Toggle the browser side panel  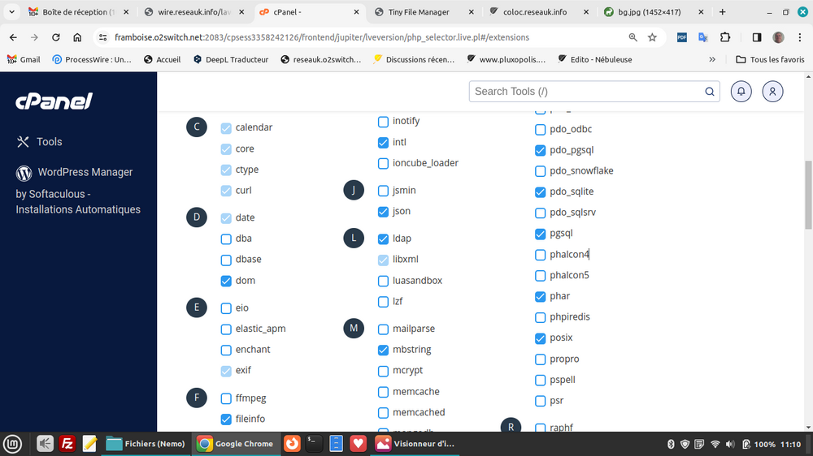point(756,37)
